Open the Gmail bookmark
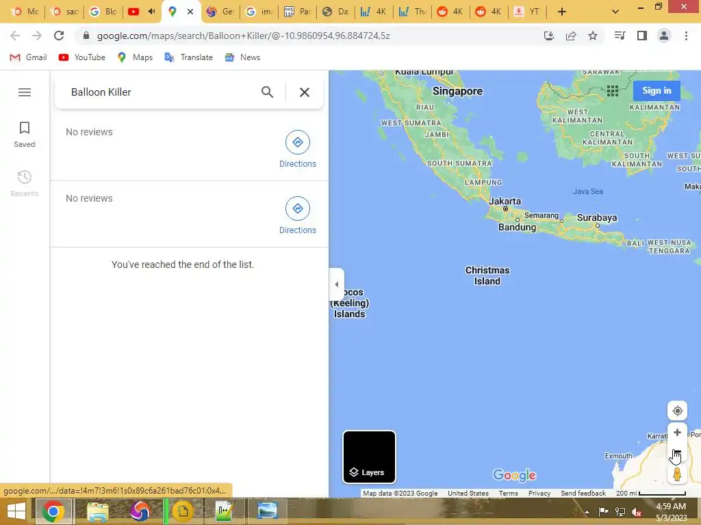 (x=28, y=57)
